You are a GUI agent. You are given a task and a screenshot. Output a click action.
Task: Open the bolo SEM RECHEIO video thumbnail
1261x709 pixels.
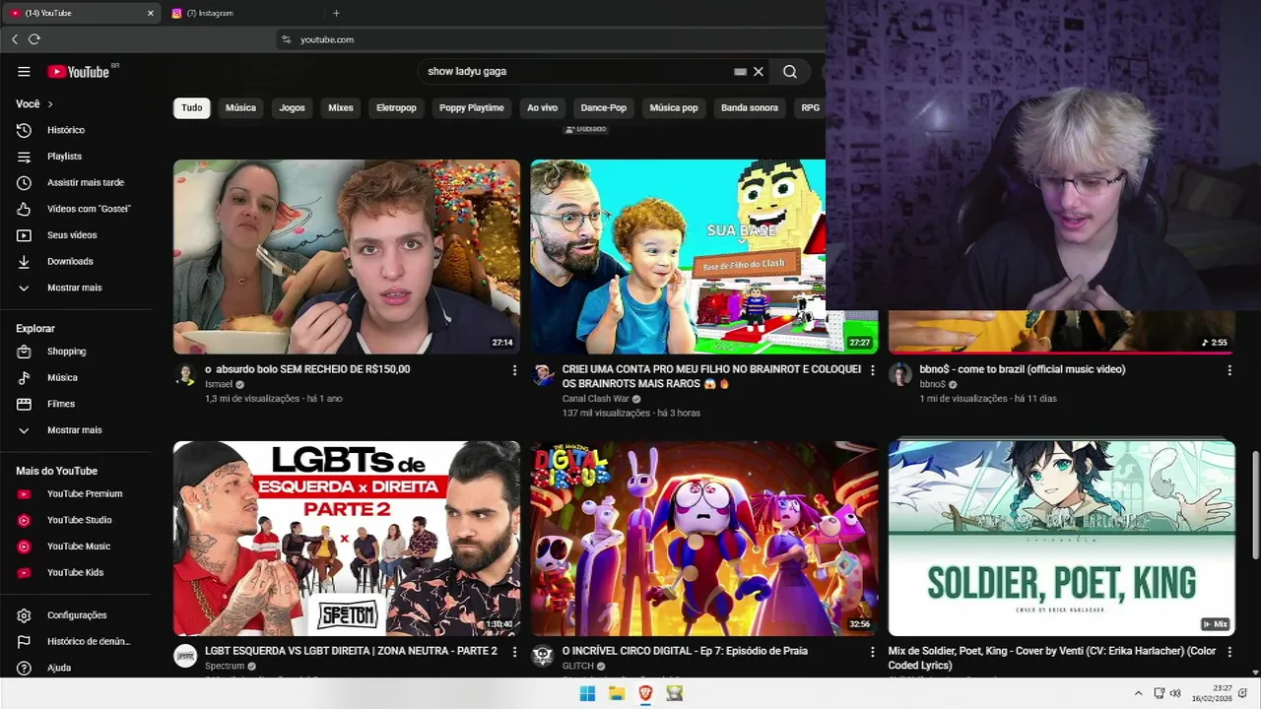click(347, 256)
